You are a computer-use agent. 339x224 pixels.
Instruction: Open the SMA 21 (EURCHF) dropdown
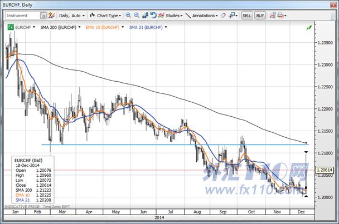click(x=166, y=27)
